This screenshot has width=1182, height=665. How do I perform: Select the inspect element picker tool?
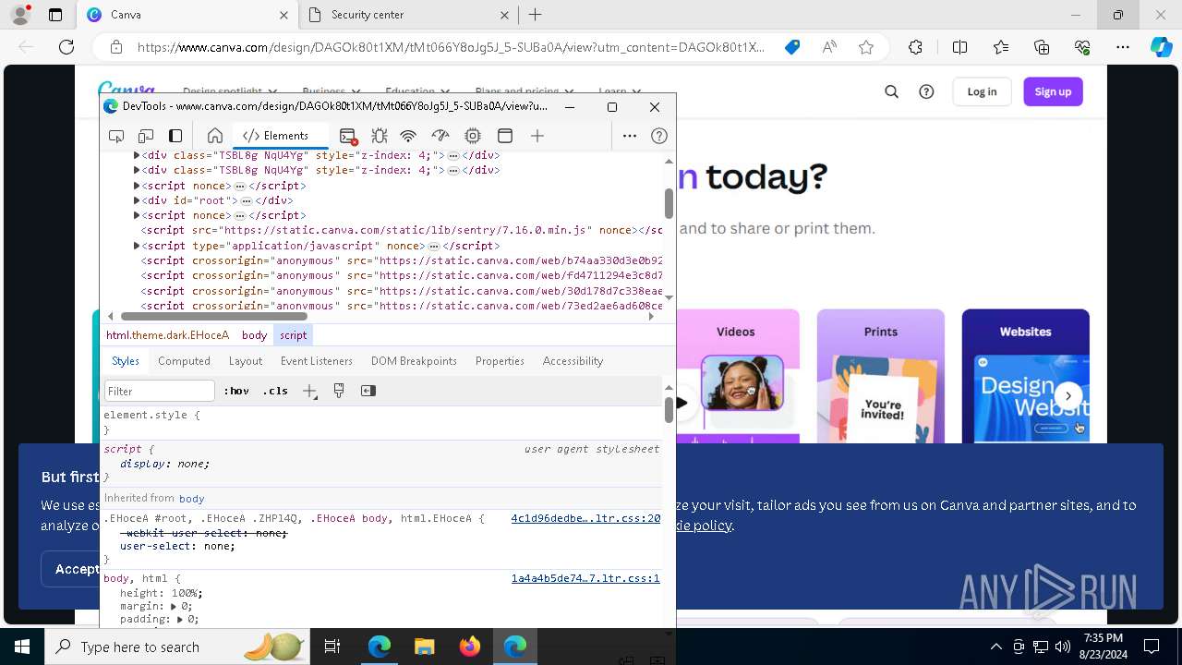tap(116, 136)
